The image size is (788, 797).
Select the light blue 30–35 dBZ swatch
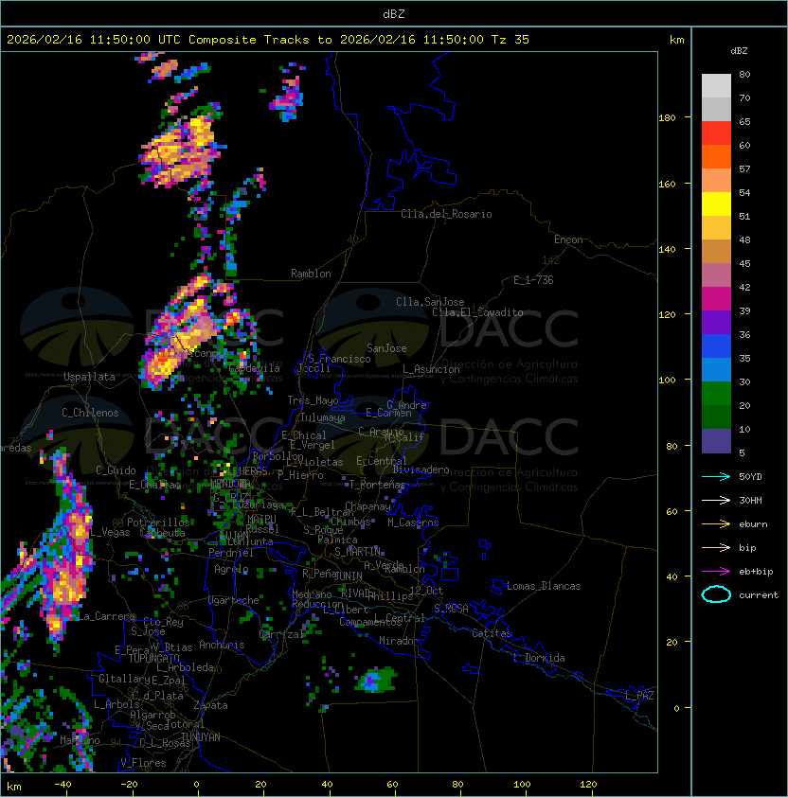pos(716,370)
